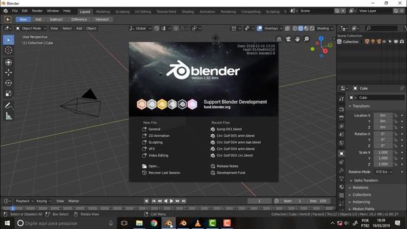Open the viewport Add menu

coord(79,28)
